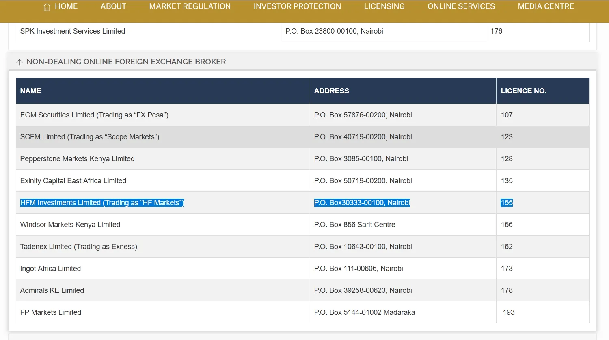Image resolution: width=609 pixels, height=340 pixels.
Task: Click address P.O. Box 111-00606, Nairobi
Action: [358, 269]
